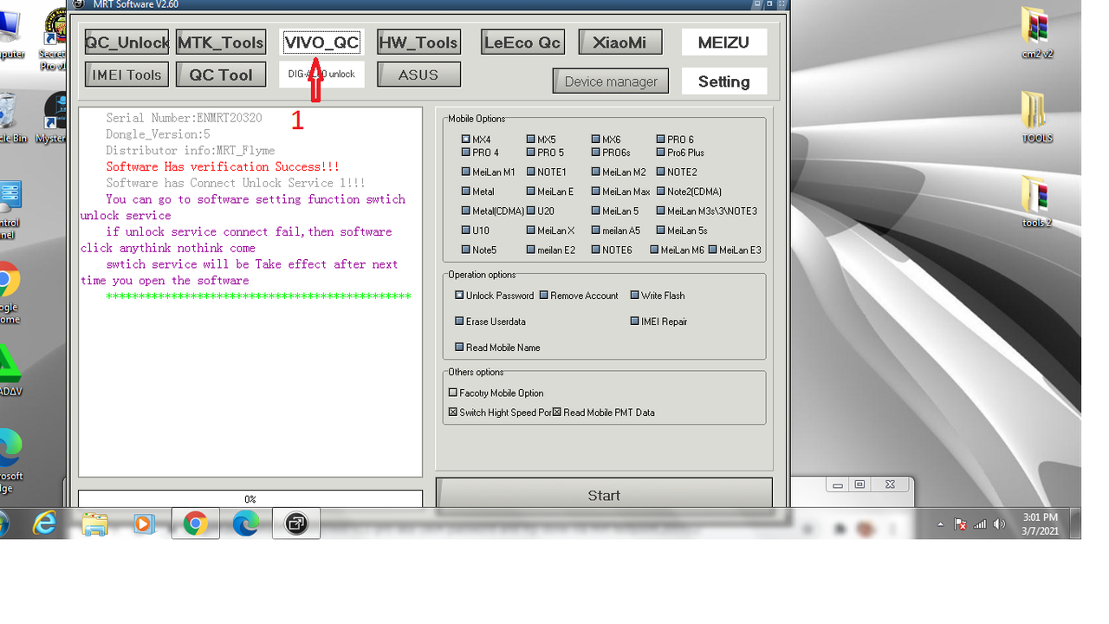Screen dimensions: 1109x624
Task: Select the VIVO_QC module
Action: tap(321, 42)
